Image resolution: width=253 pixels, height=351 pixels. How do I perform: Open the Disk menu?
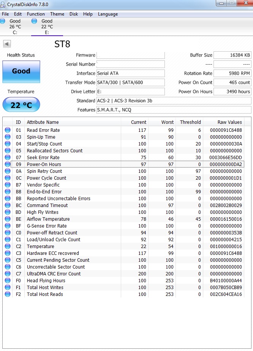[74, 14]
